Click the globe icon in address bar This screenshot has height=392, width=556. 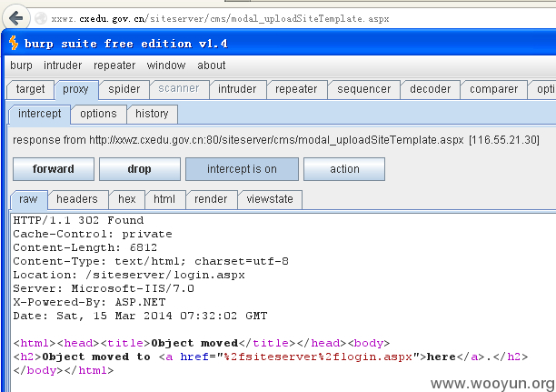point(41,18)
